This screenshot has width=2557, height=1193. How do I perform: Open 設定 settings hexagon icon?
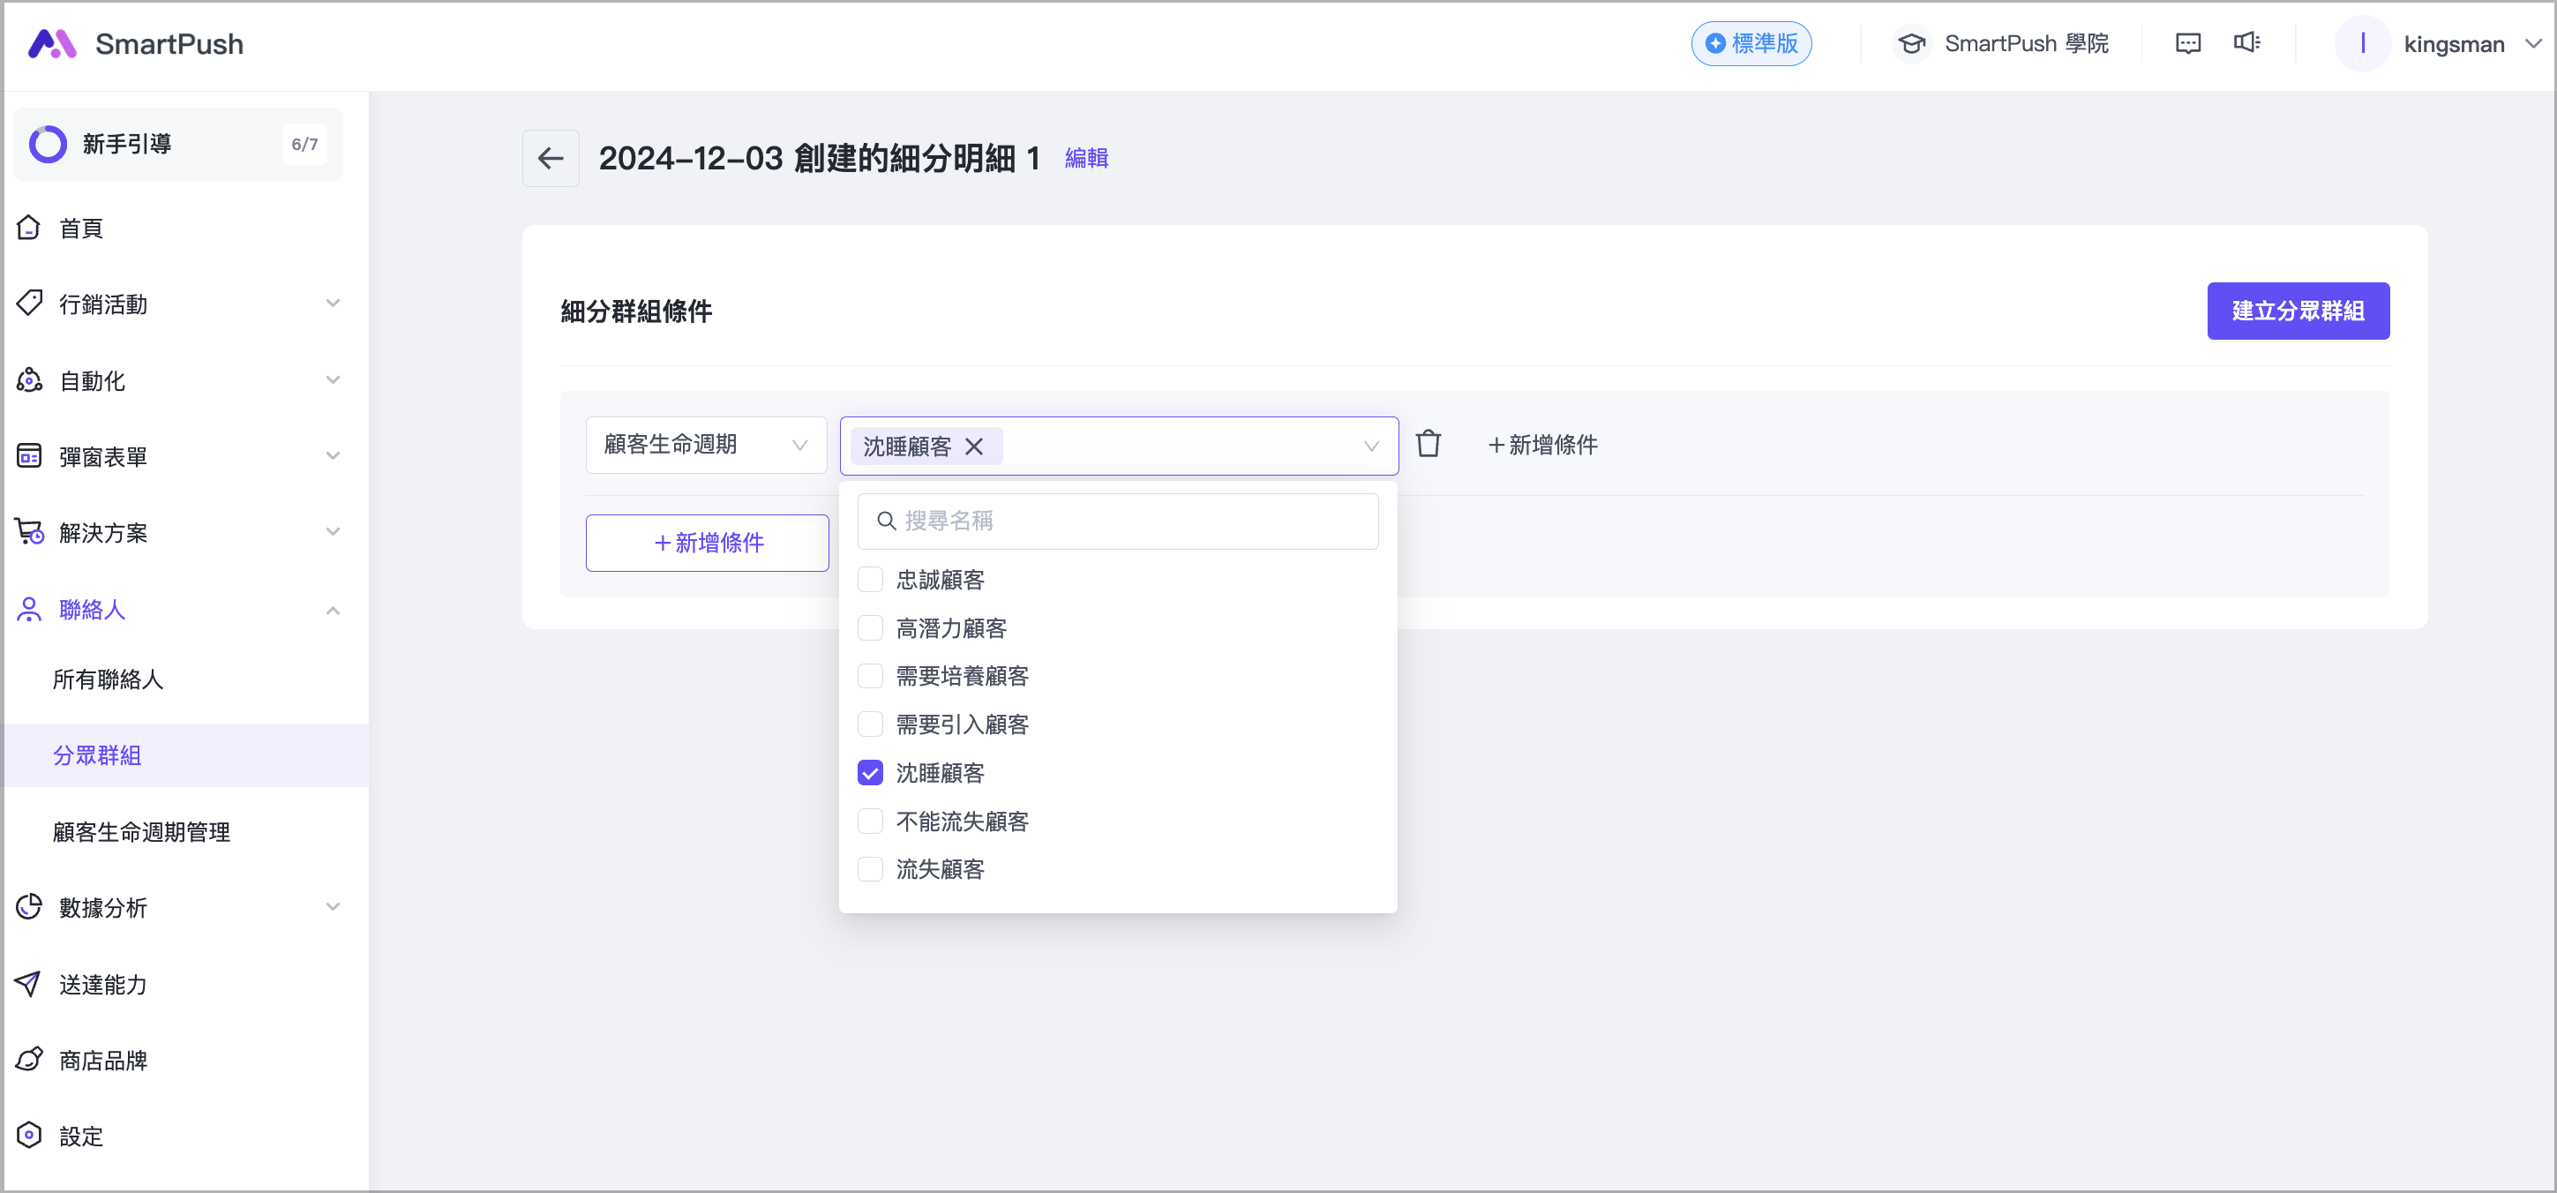(30, 1136)
